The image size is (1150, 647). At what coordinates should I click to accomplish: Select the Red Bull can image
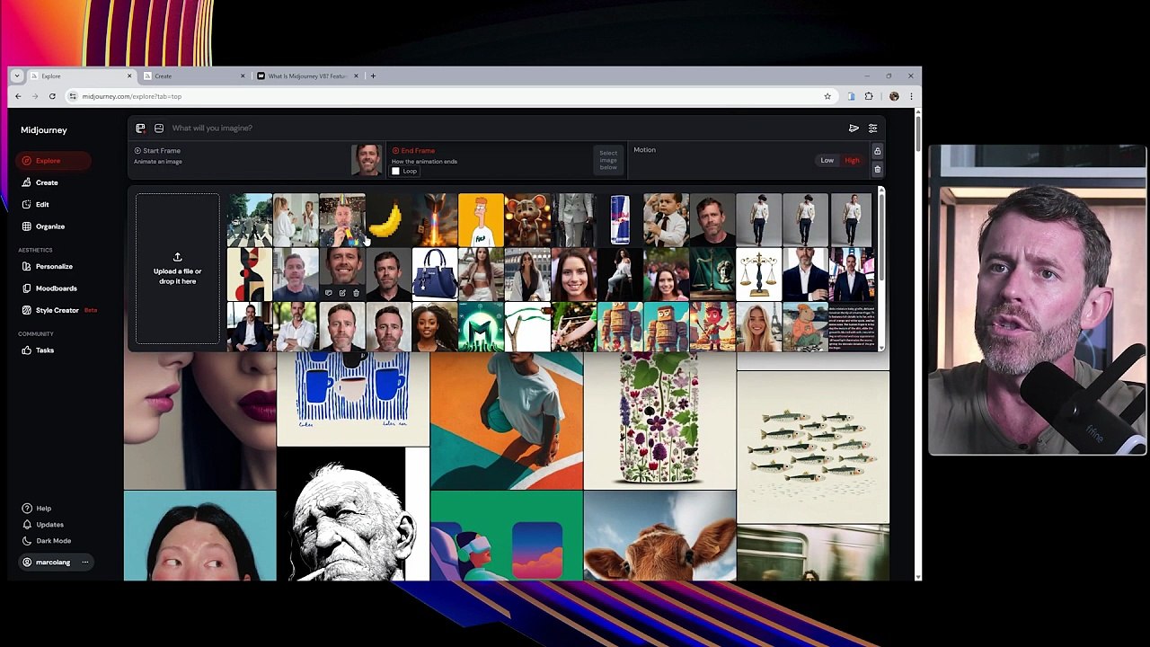(620, 220)
